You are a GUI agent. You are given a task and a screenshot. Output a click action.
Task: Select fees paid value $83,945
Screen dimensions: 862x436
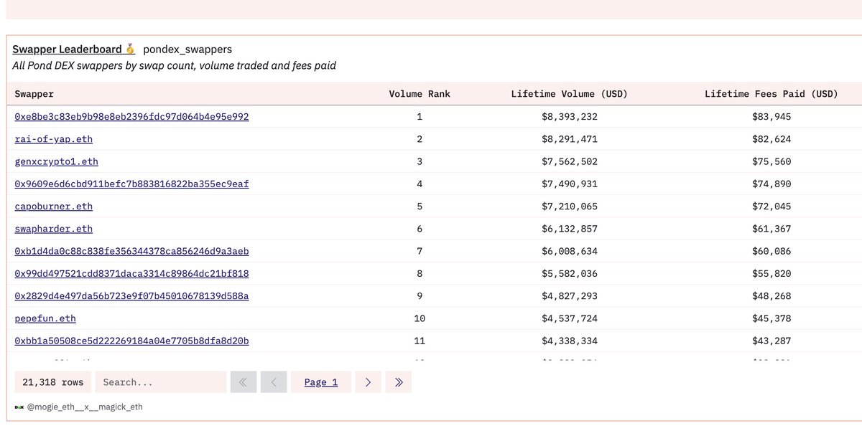point(771,116)
